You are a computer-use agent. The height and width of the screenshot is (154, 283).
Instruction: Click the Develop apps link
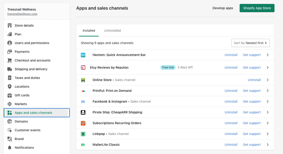(223, 8)
